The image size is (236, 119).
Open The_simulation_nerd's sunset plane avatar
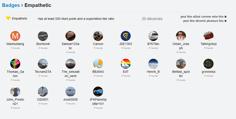point(71,64)
